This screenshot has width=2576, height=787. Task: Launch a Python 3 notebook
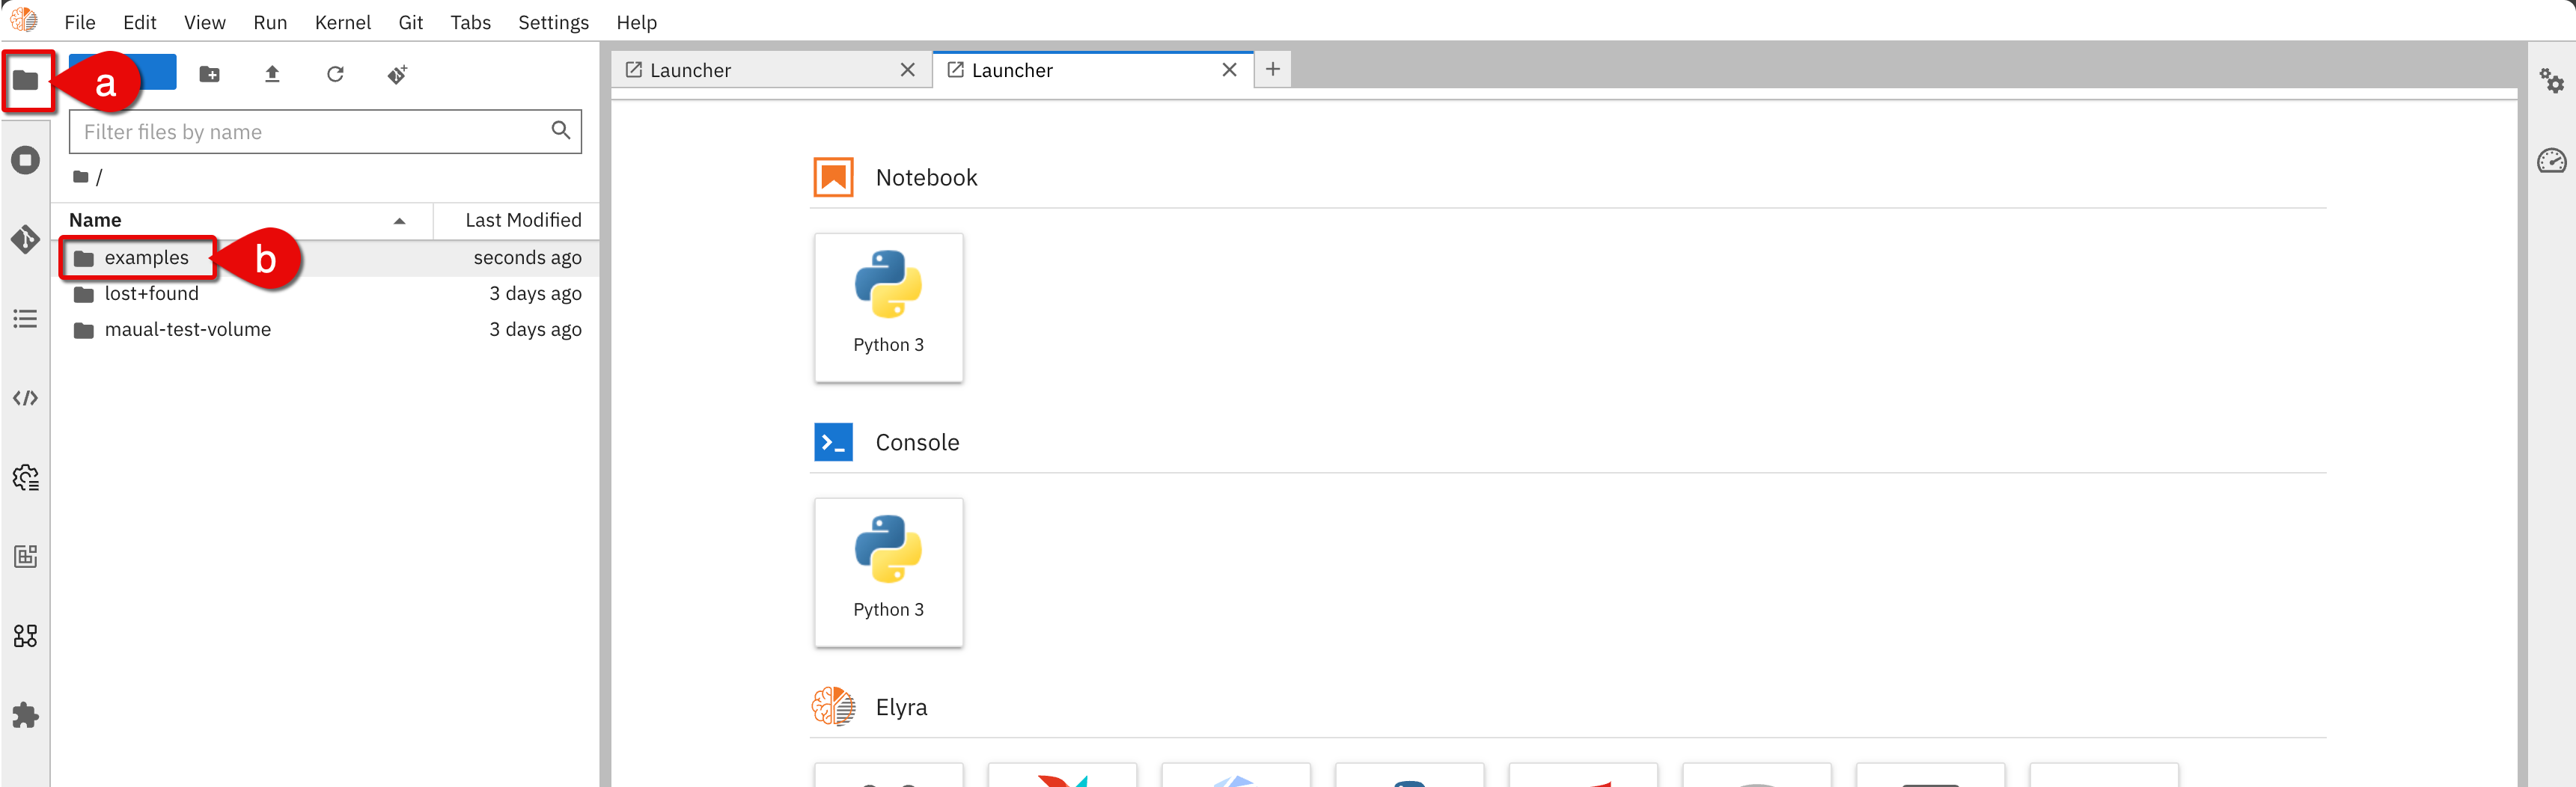point(888,306)
